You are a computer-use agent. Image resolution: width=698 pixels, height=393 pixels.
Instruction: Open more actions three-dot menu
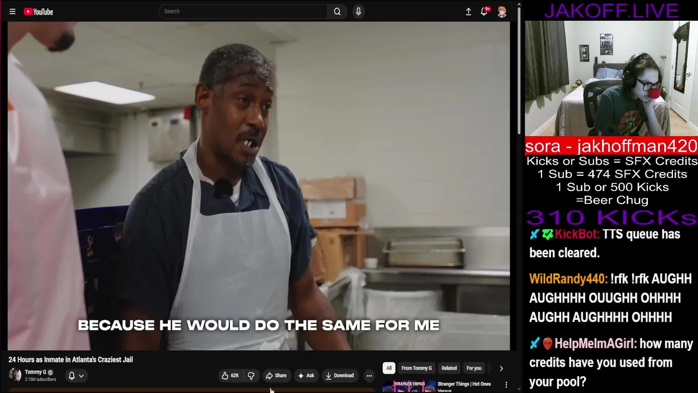click(x=369, y=376)
